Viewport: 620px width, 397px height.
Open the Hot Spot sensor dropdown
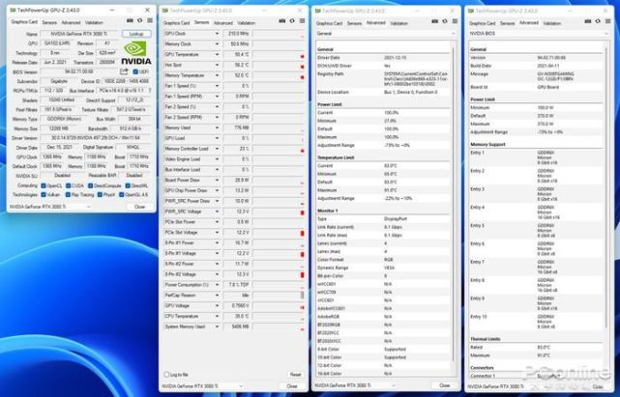tap(217, 65)
